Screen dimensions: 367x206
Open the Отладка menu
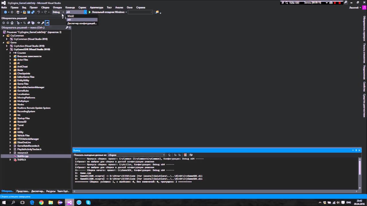[x=57, y=7]
